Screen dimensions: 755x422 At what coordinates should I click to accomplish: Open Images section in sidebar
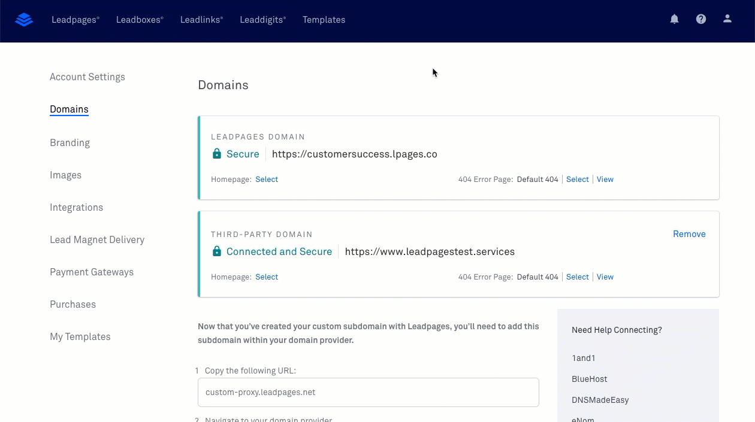pyautogui.click(x=65, y=175)
